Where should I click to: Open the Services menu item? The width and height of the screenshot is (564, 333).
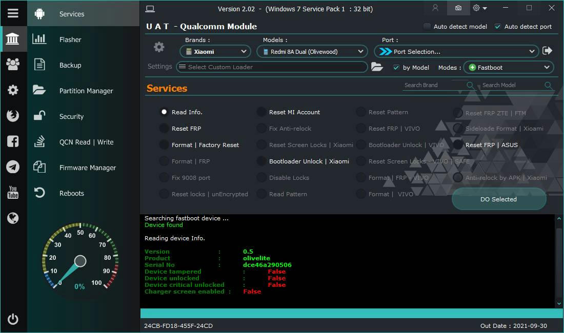coord(83,14)
